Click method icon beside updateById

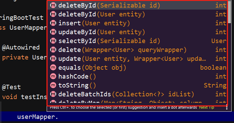tap(53, 32)
